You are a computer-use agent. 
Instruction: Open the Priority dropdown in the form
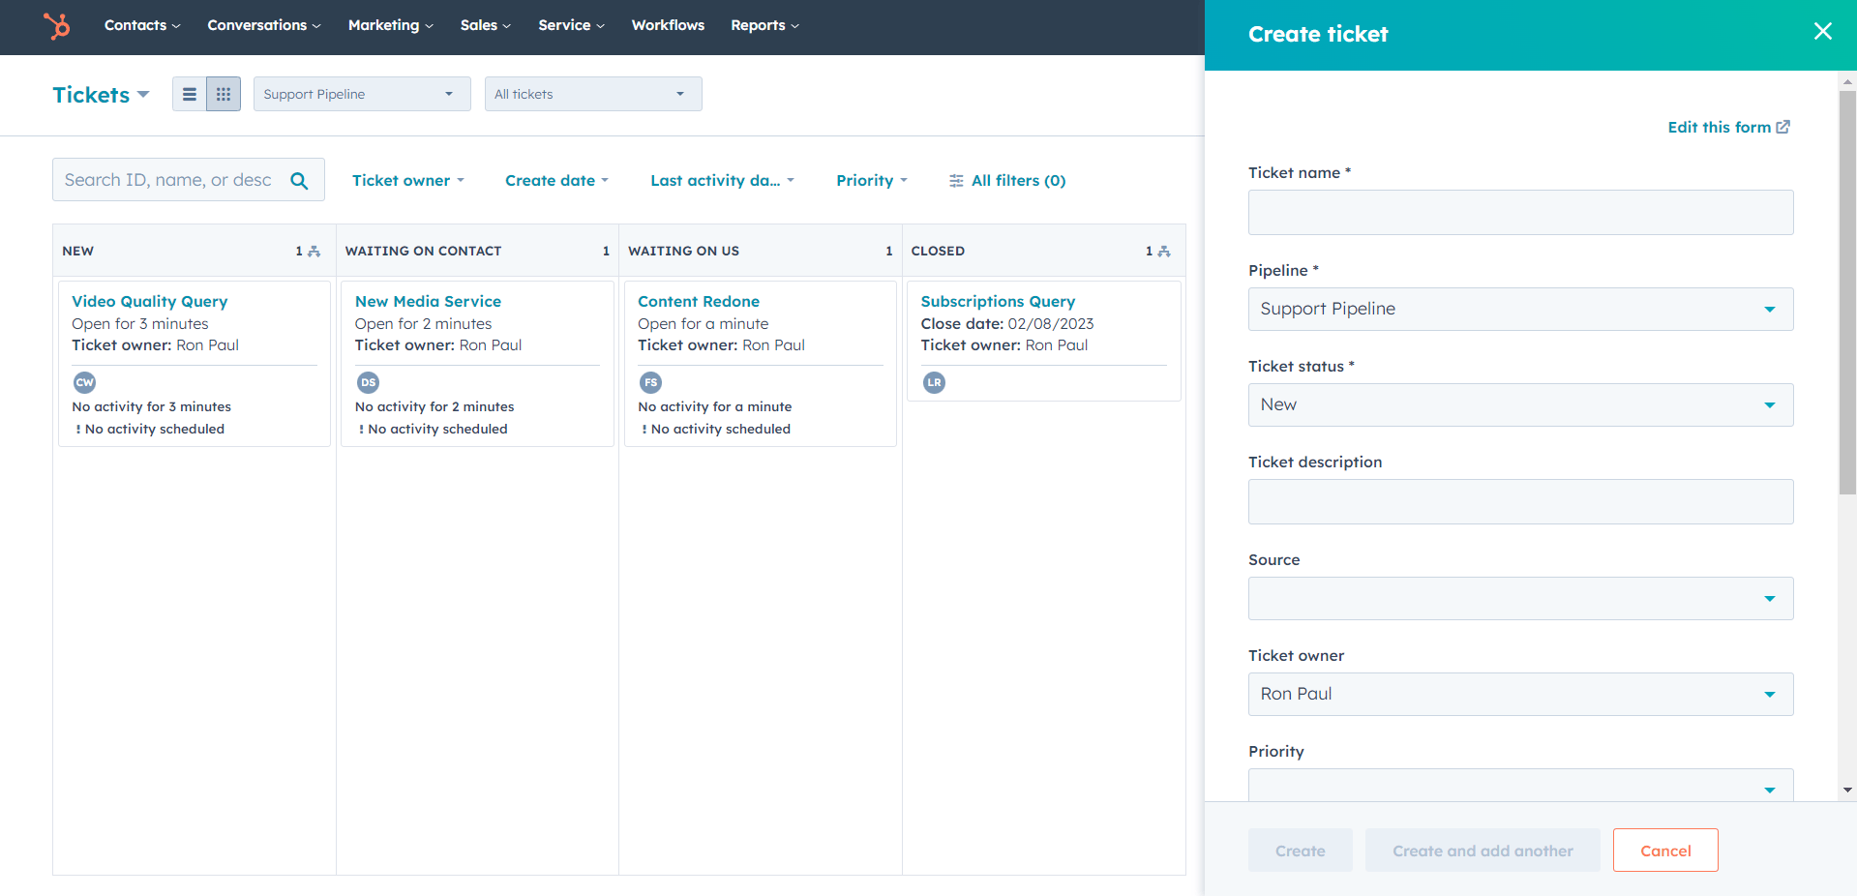1520,785
